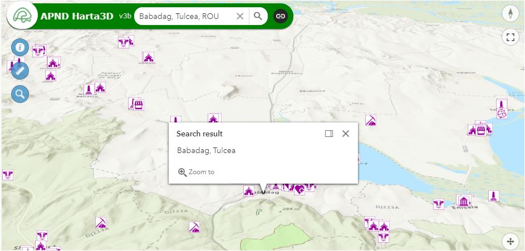Enter fullscreen map view
The height and width of the screenshot is (251, 525).
point(511,37)
